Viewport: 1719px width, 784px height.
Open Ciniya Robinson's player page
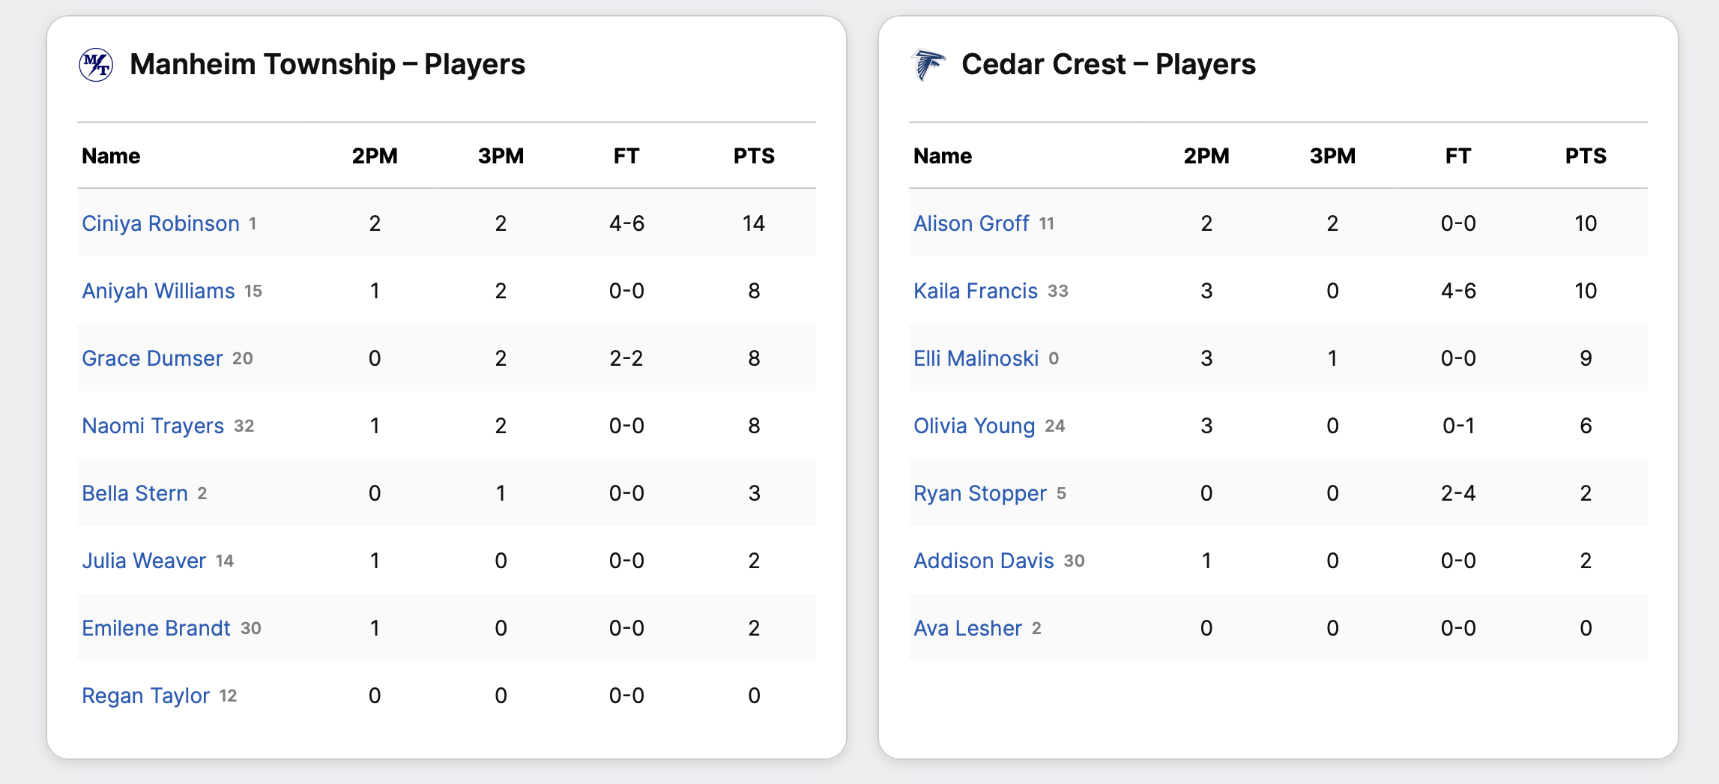point(160,223)
